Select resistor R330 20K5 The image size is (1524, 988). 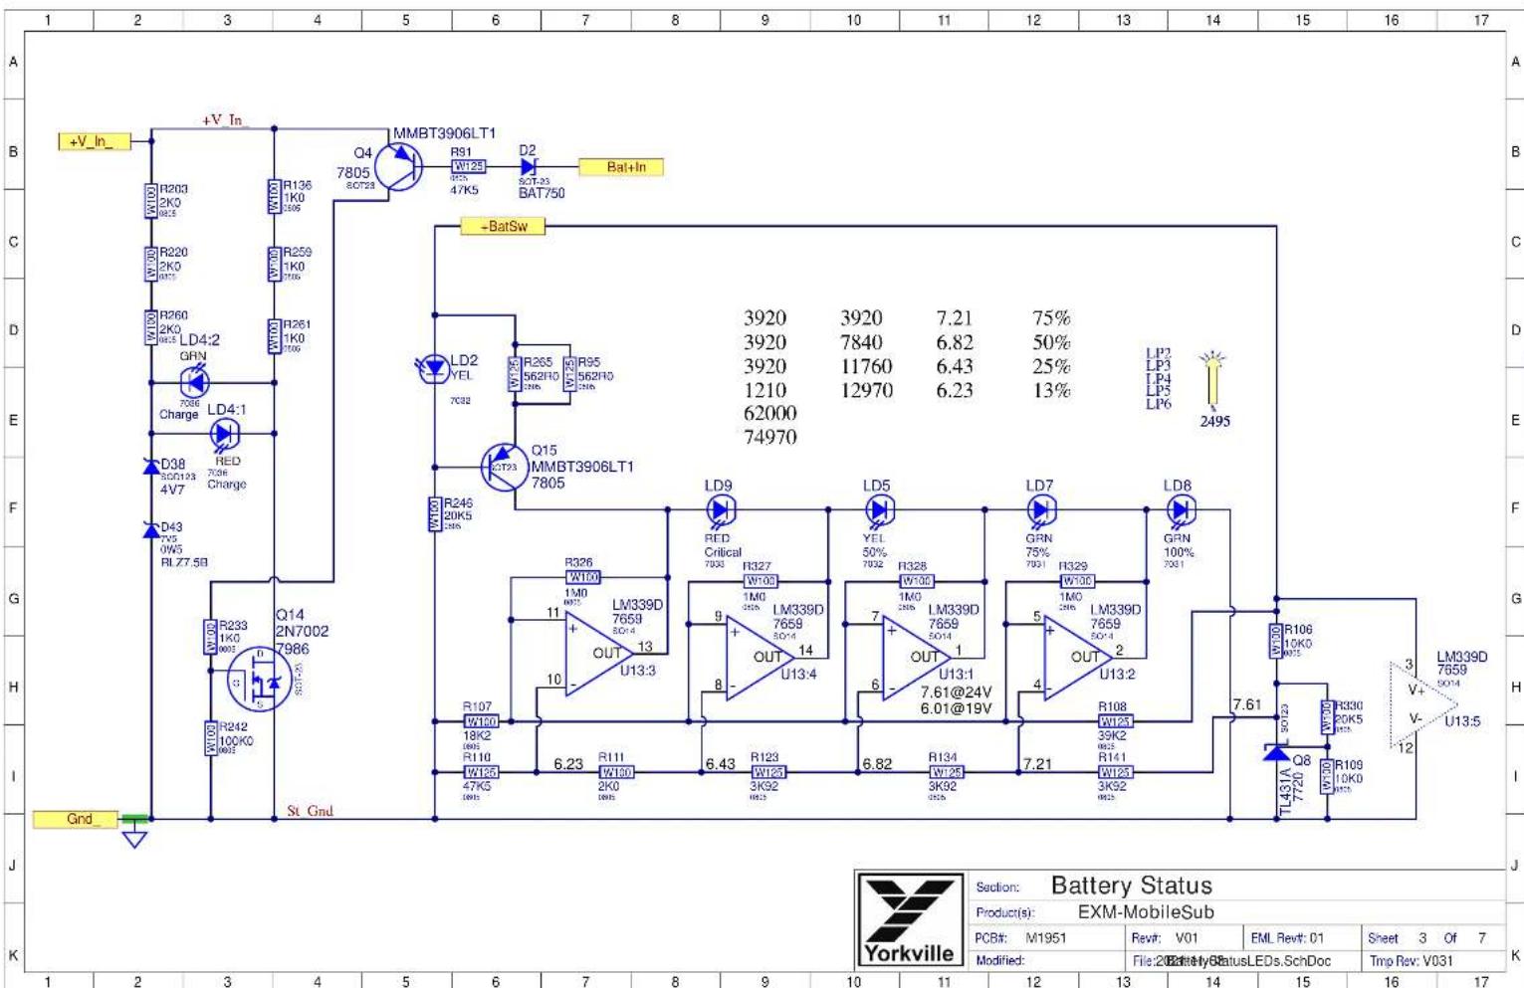click(1327, 716)
